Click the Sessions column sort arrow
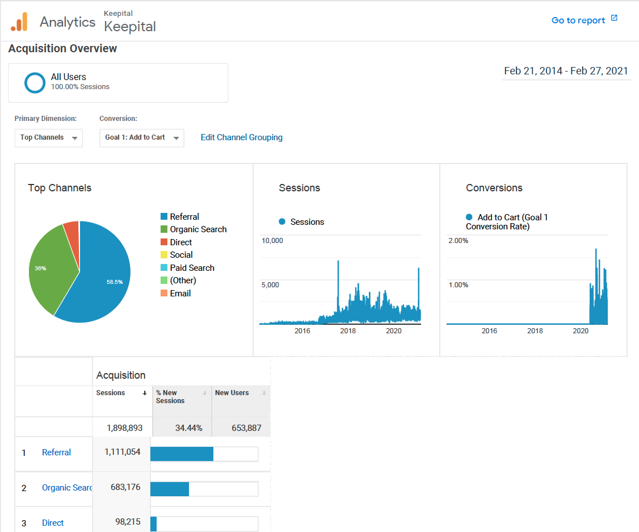The image size is (639, 532). (x=144, y=393)
